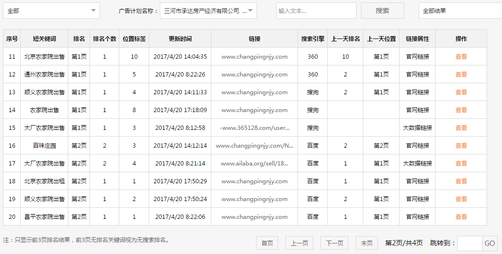502x254 pixels.
Task: Select keyword 大厂农家院出售 in row 15
Action: coord(44,128)
